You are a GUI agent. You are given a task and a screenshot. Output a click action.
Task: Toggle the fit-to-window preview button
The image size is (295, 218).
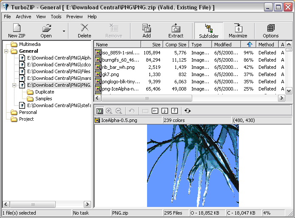99,111
